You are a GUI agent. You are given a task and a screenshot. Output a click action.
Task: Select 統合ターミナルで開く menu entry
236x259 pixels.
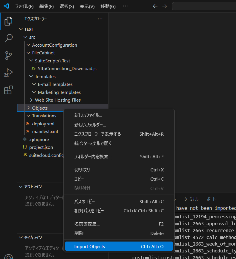(119, 143)
